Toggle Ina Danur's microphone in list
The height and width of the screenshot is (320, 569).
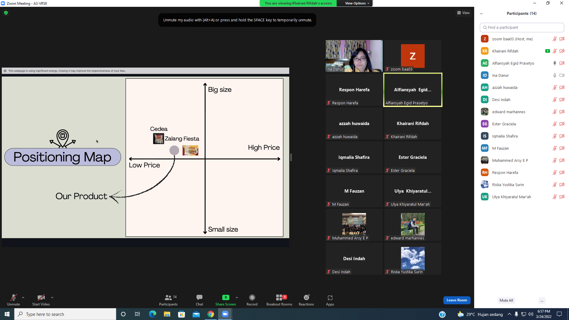tap(555, 75)
